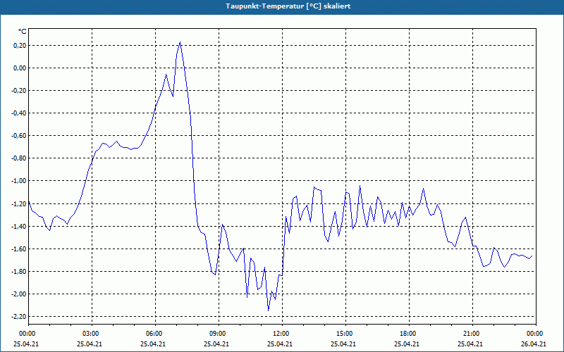Click the -0,60 y-axis tick label
Screen dimensions: 564x352
(x=19, y=136)
